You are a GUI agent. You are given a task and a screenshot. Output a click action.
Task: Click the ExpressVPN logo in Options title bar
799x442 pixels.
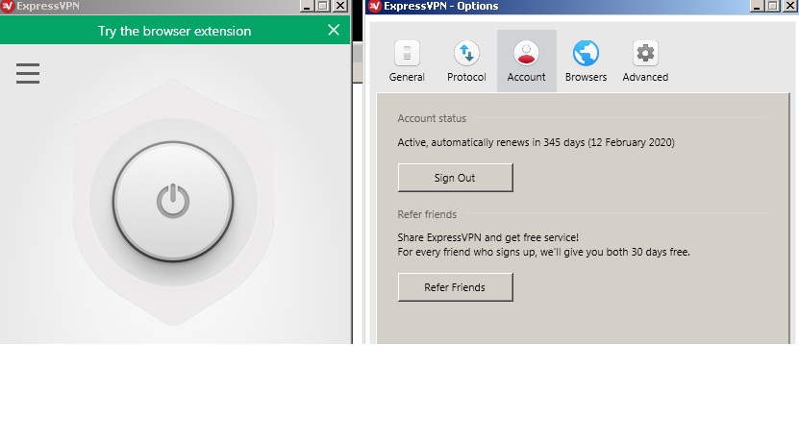click(x=375, y=6)
